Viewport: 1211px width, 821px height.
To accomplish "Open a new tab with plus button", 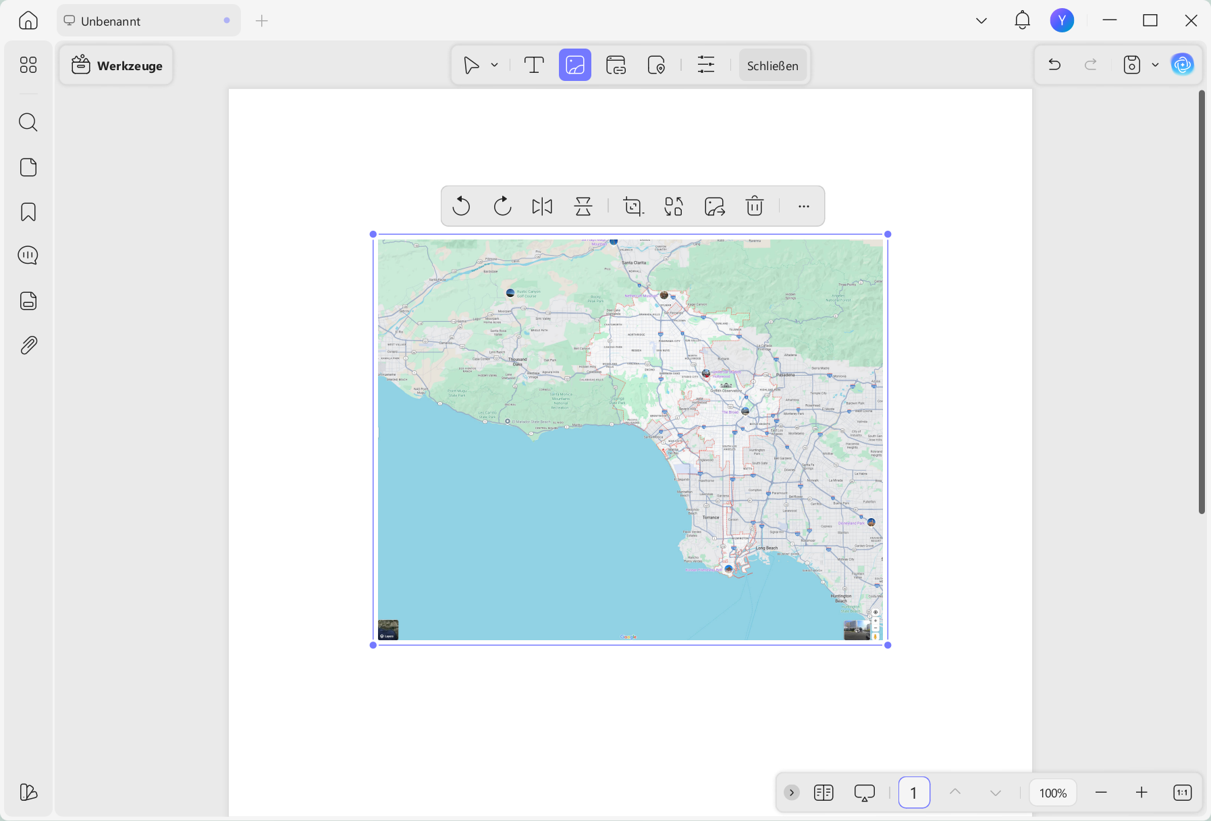I will click(x=262, y=21).
